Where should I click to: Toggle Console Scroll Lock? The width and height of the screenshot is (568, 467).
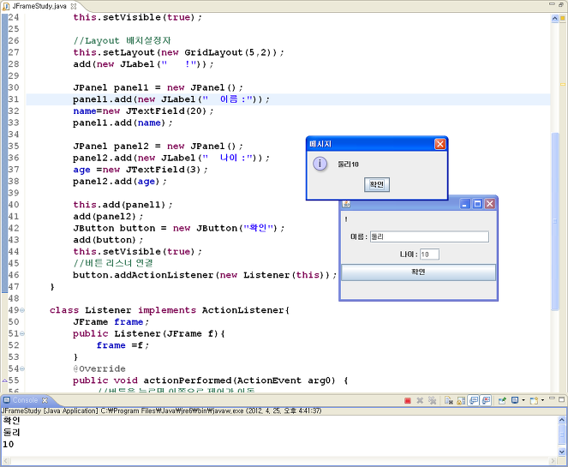(x=461, y=400)
